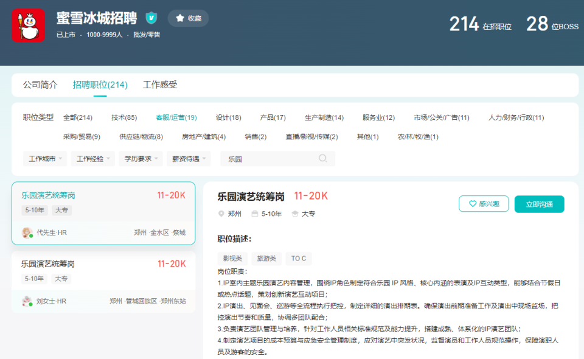Click the heart icon inside 感兴趣 button
584x359 pixels.
point(471,204)
